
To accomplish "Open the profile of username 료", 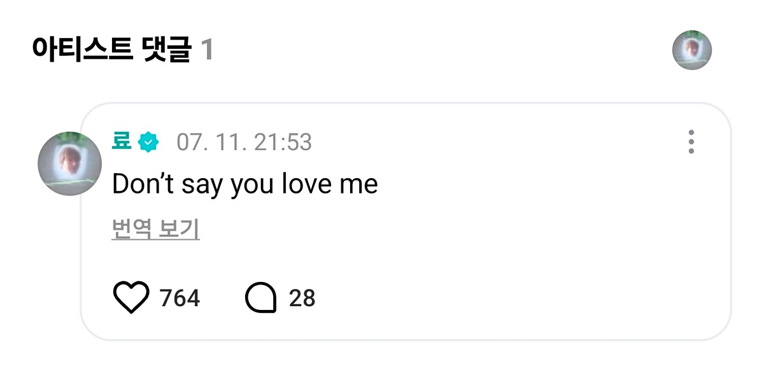I will pos(122,141).
